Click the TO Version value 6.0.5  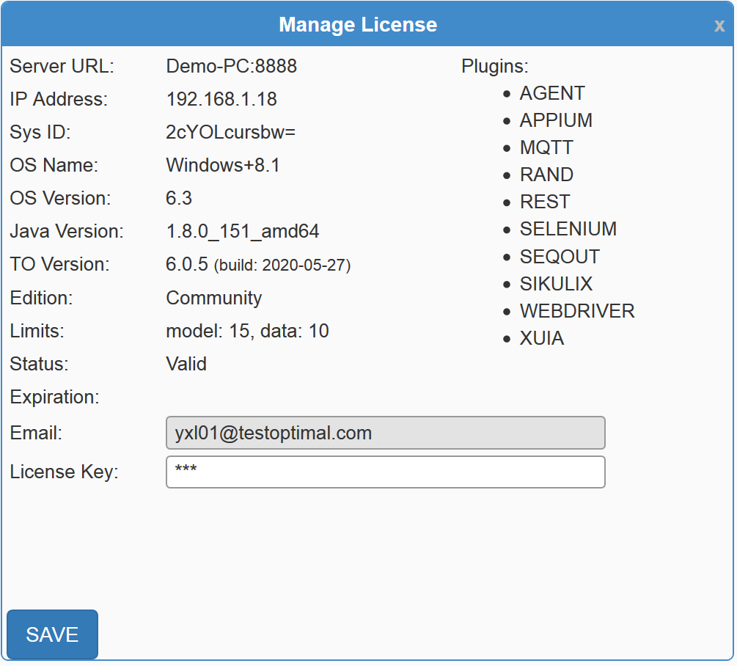[x=187, y=264]
